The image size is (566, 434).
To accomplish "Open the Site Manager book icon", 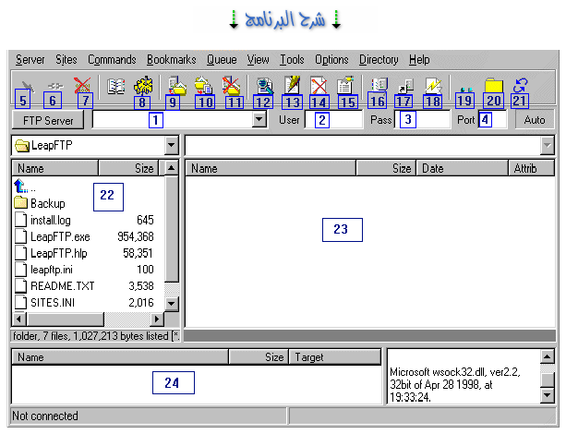I will click(x=115, y=86).
